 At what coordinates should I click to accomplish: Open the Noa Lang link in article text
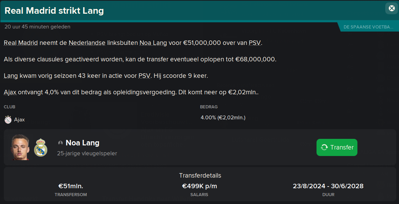[x=153, y=43]
